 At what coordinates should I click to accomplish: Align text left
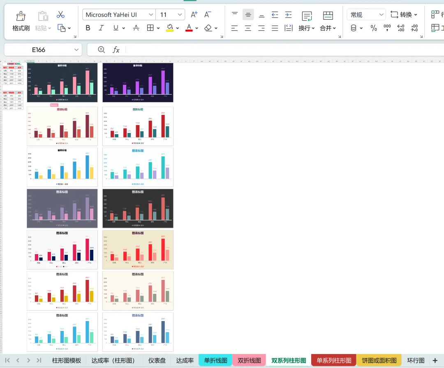tap(234, 28)
